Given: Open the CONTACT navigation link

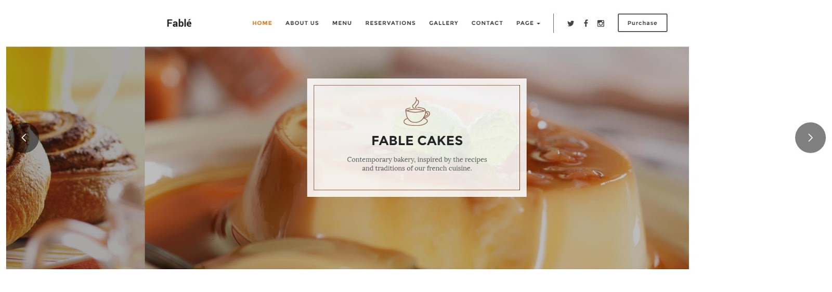Looking at the screenshot, I should (x=487, y=23).
